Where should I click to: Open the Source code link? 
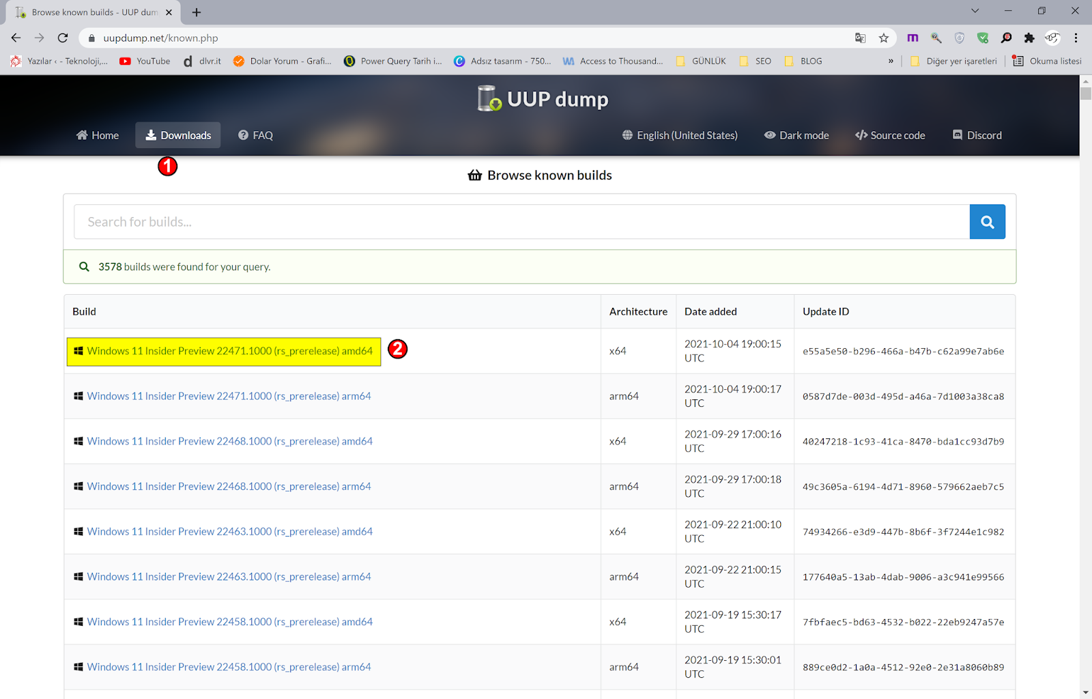click(890, 135)
